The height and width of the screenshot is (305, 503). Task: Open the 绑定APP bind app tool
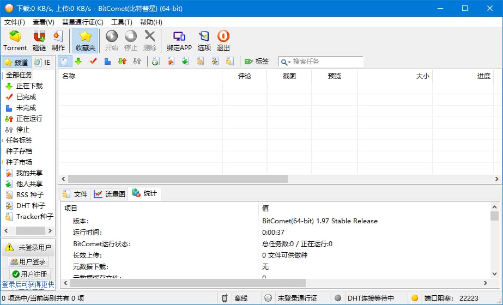point(179,40)
